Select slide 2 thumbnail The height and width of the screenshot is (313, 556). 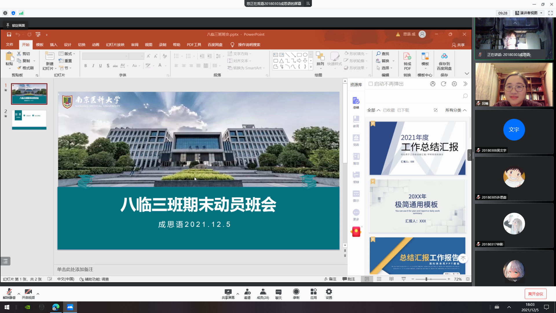tap(29, 120)
